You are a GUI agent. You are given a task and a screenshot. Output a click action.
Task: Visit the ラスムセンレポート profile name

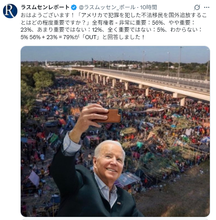pos(45,7)
